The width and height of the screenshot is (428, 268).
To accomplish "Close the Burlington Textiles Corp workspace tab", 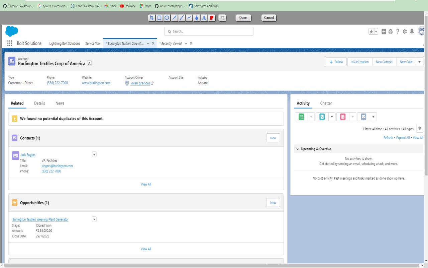I will click(x=153, y=44).
